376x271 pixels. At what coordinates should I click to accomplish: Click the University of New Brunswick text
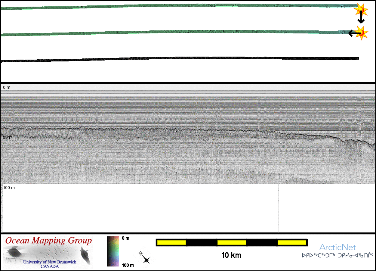coord(50,262)
